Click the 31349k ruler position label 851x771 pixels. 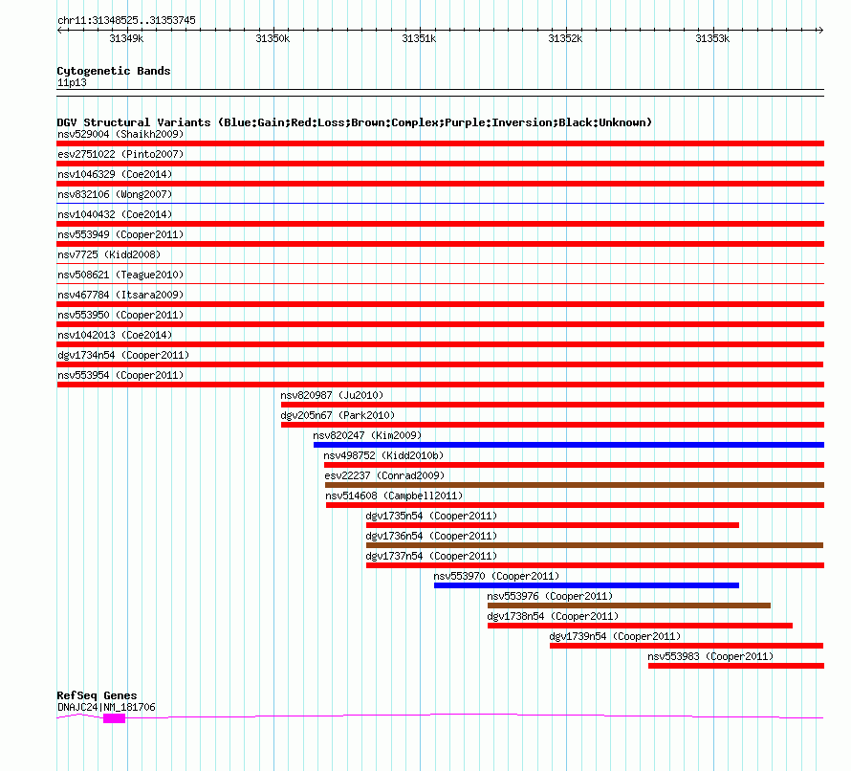(x=126, y=38)
